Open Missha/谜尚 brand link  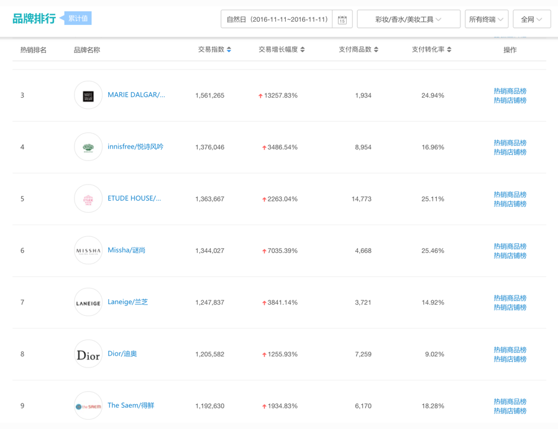(126, 250)
